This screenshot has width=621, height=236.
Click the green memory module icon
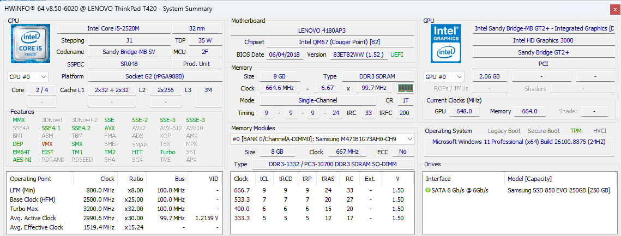pyautogui.click(x=405, y=88)
